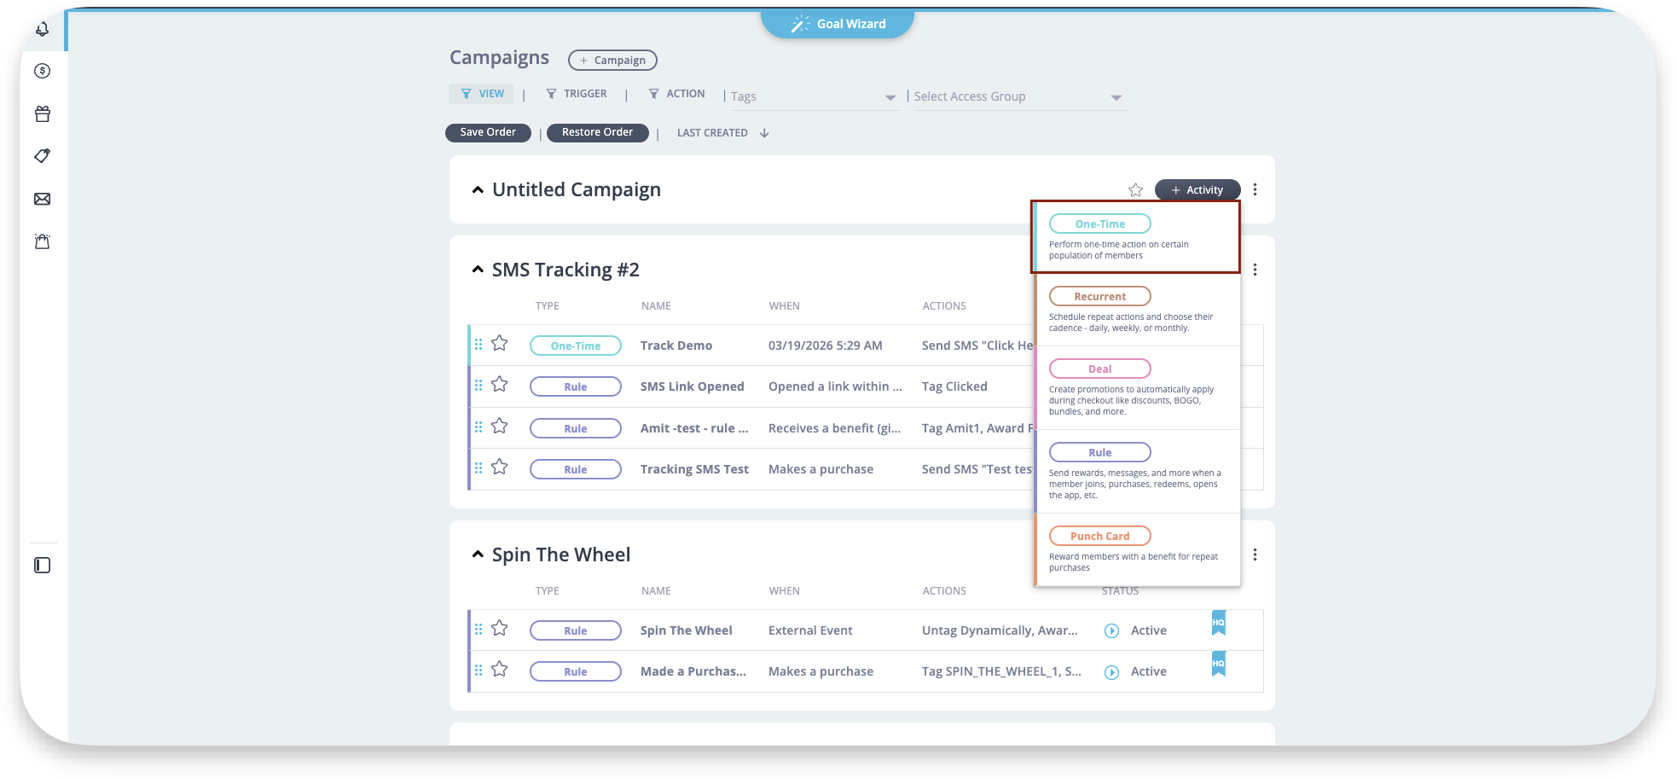
Task: Collapse the SMS Tracking #2 campaign
Action: point(478,270)
